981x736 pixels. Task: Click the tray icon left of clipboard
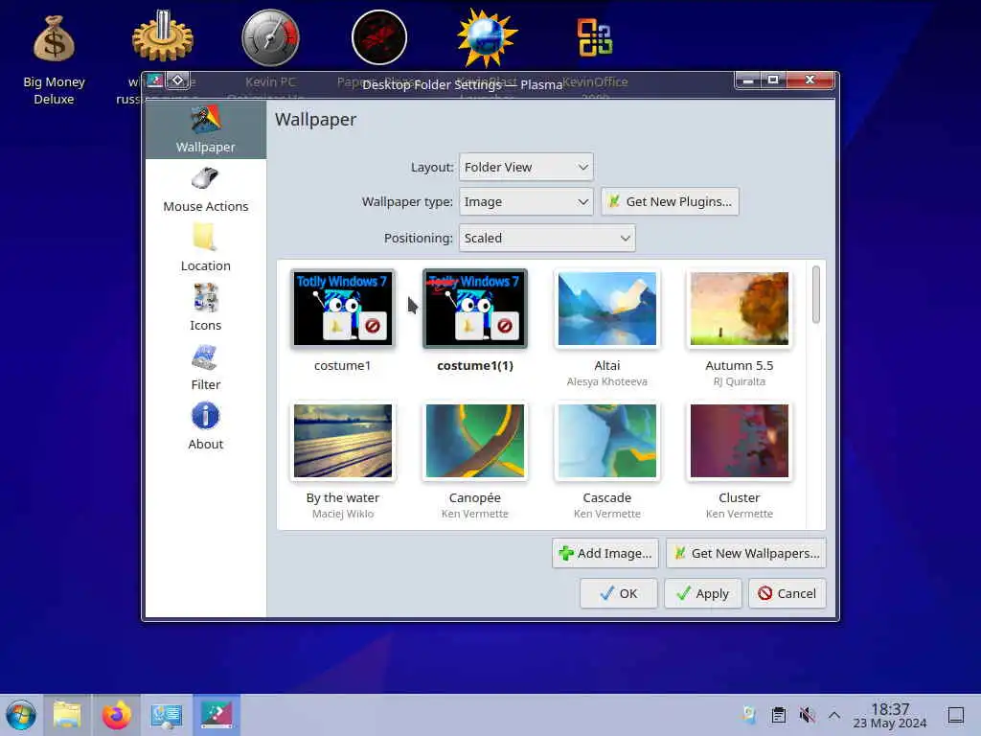coord(749,715)
